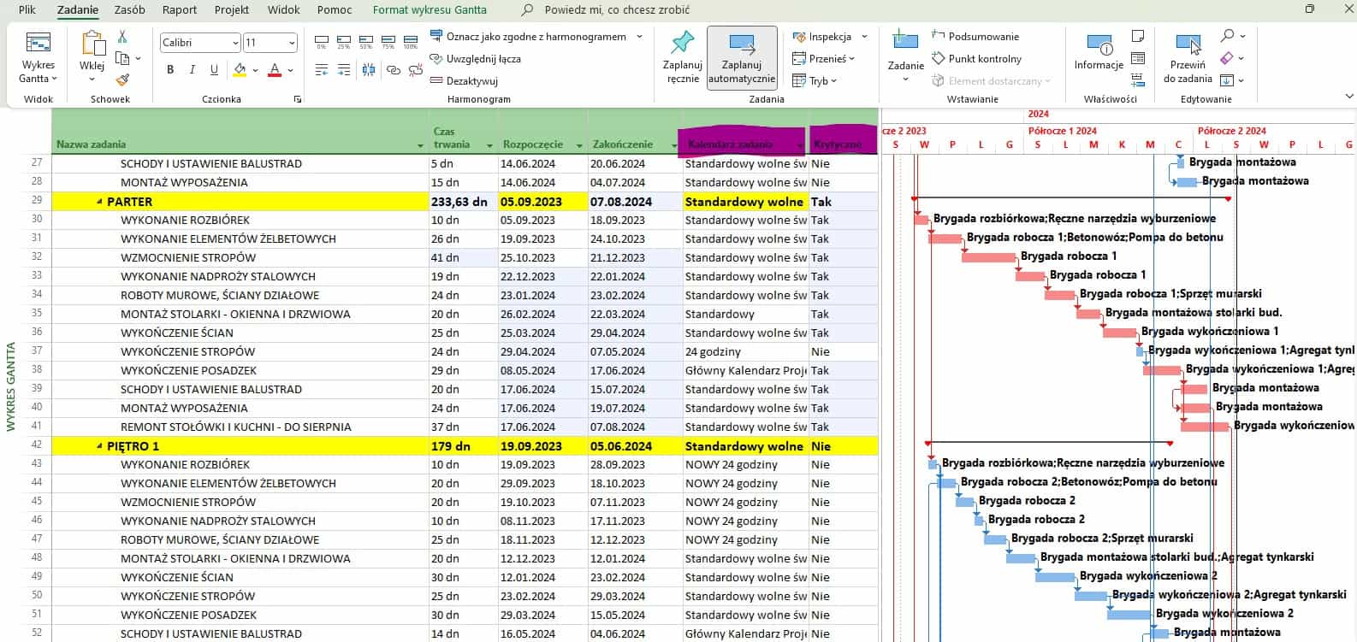
Task: Click the task notes icon
Action: click(1138, 36)
